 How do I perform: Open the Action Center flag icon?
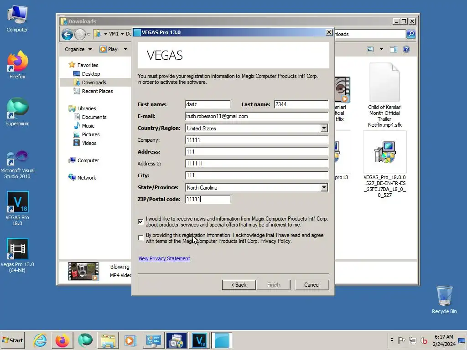coord(401,340)
